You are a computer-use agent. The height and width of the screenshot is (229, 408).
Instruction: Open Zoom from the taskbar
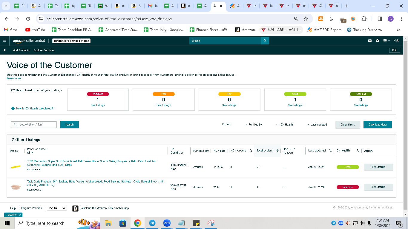coord(167,223)
